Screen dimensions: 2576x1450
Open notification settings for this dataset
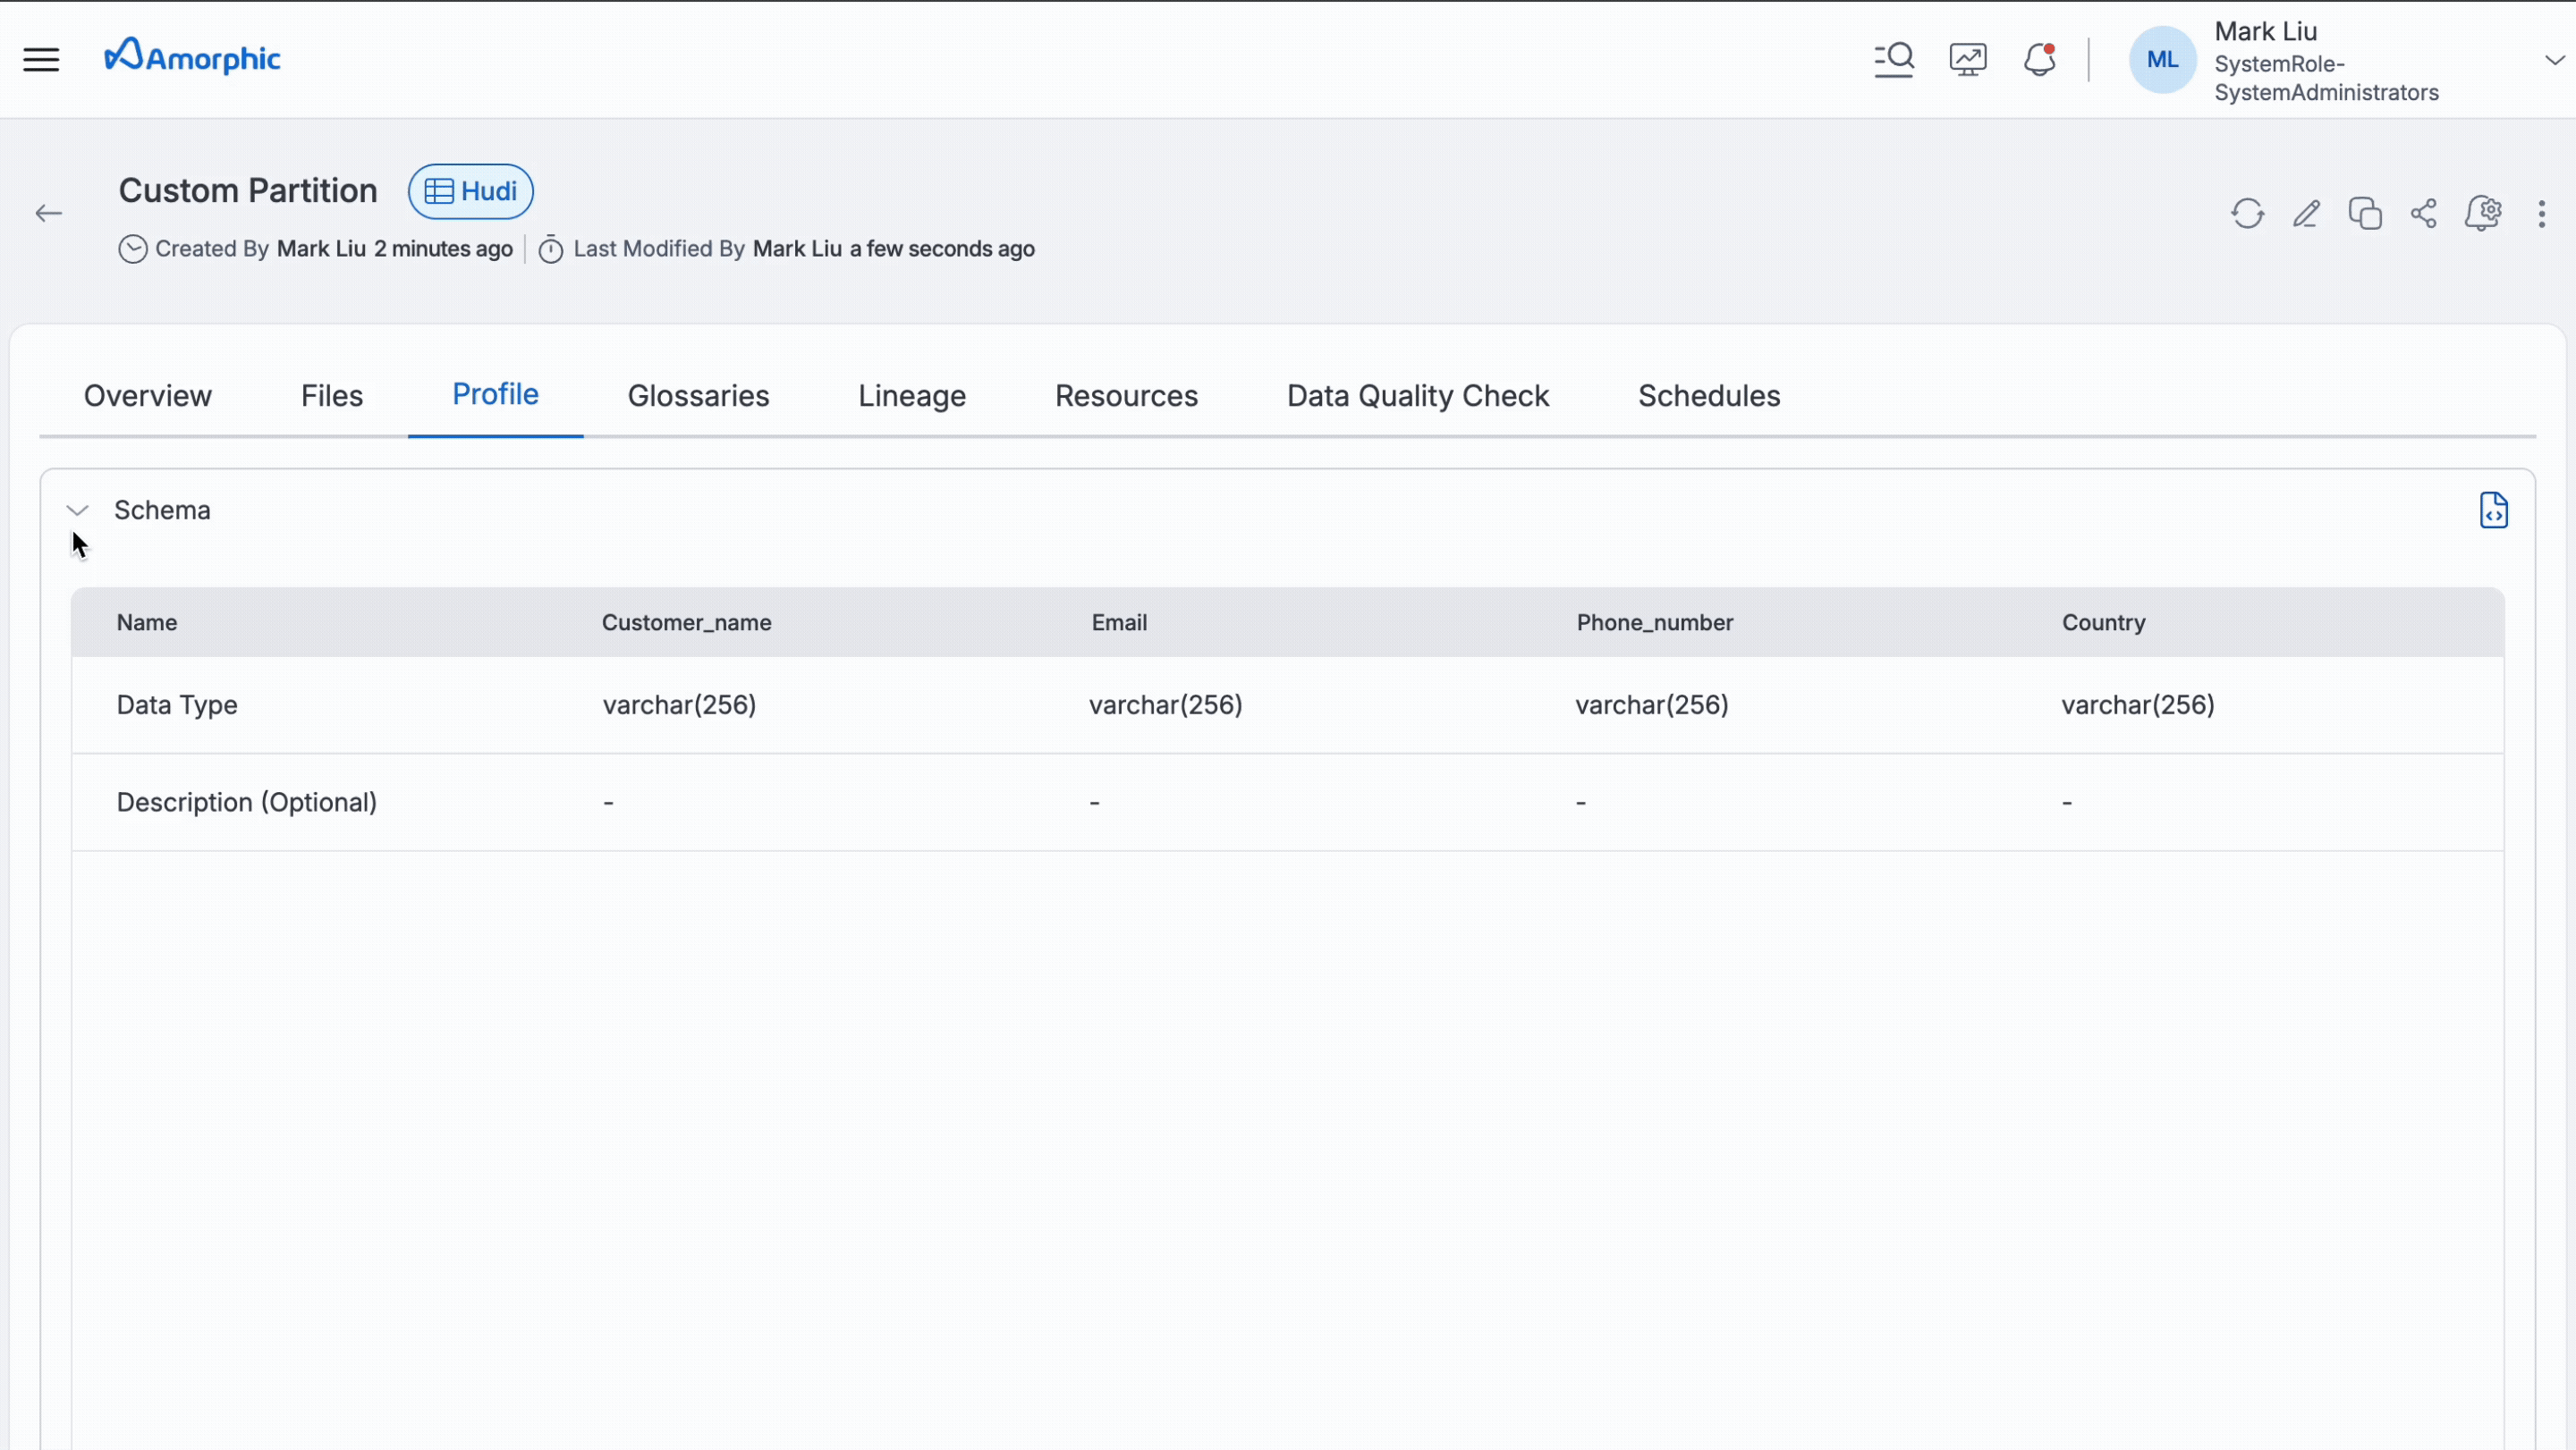pyautogui.click(x=2484, y=213)
